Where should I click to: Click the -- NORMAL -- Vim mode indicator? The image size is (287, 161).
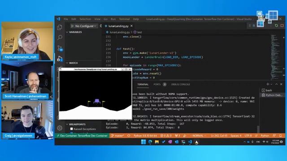click(x=198, y=136)
